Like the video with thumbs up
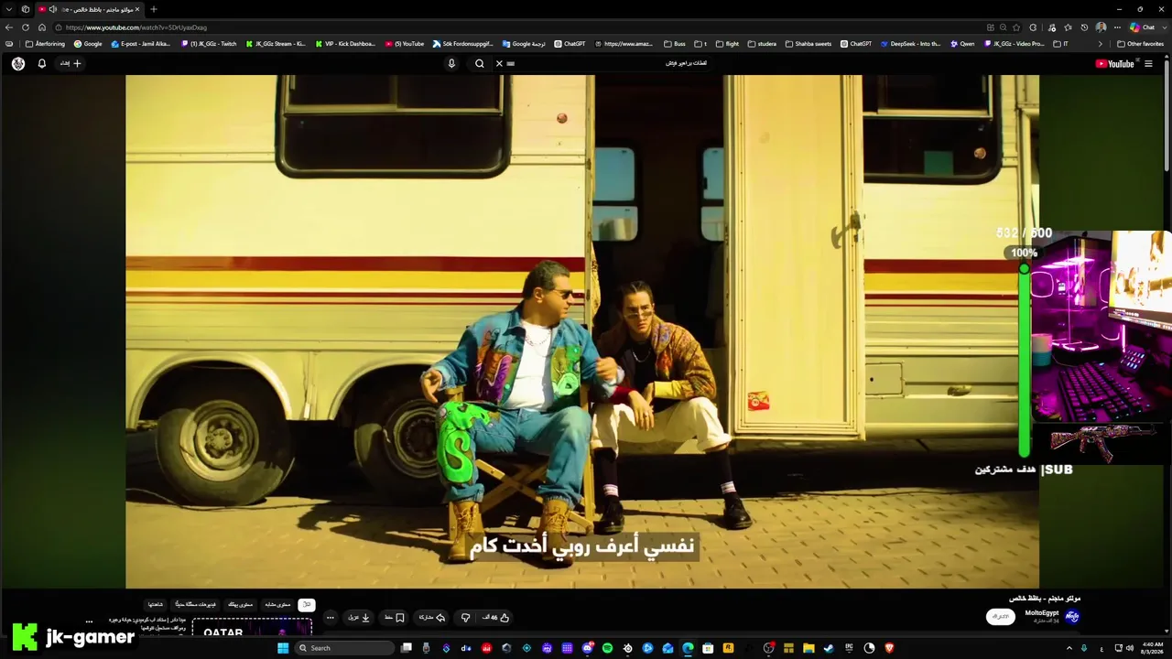The height and width of the screenshot is (659, 1172). click(495, 618)
